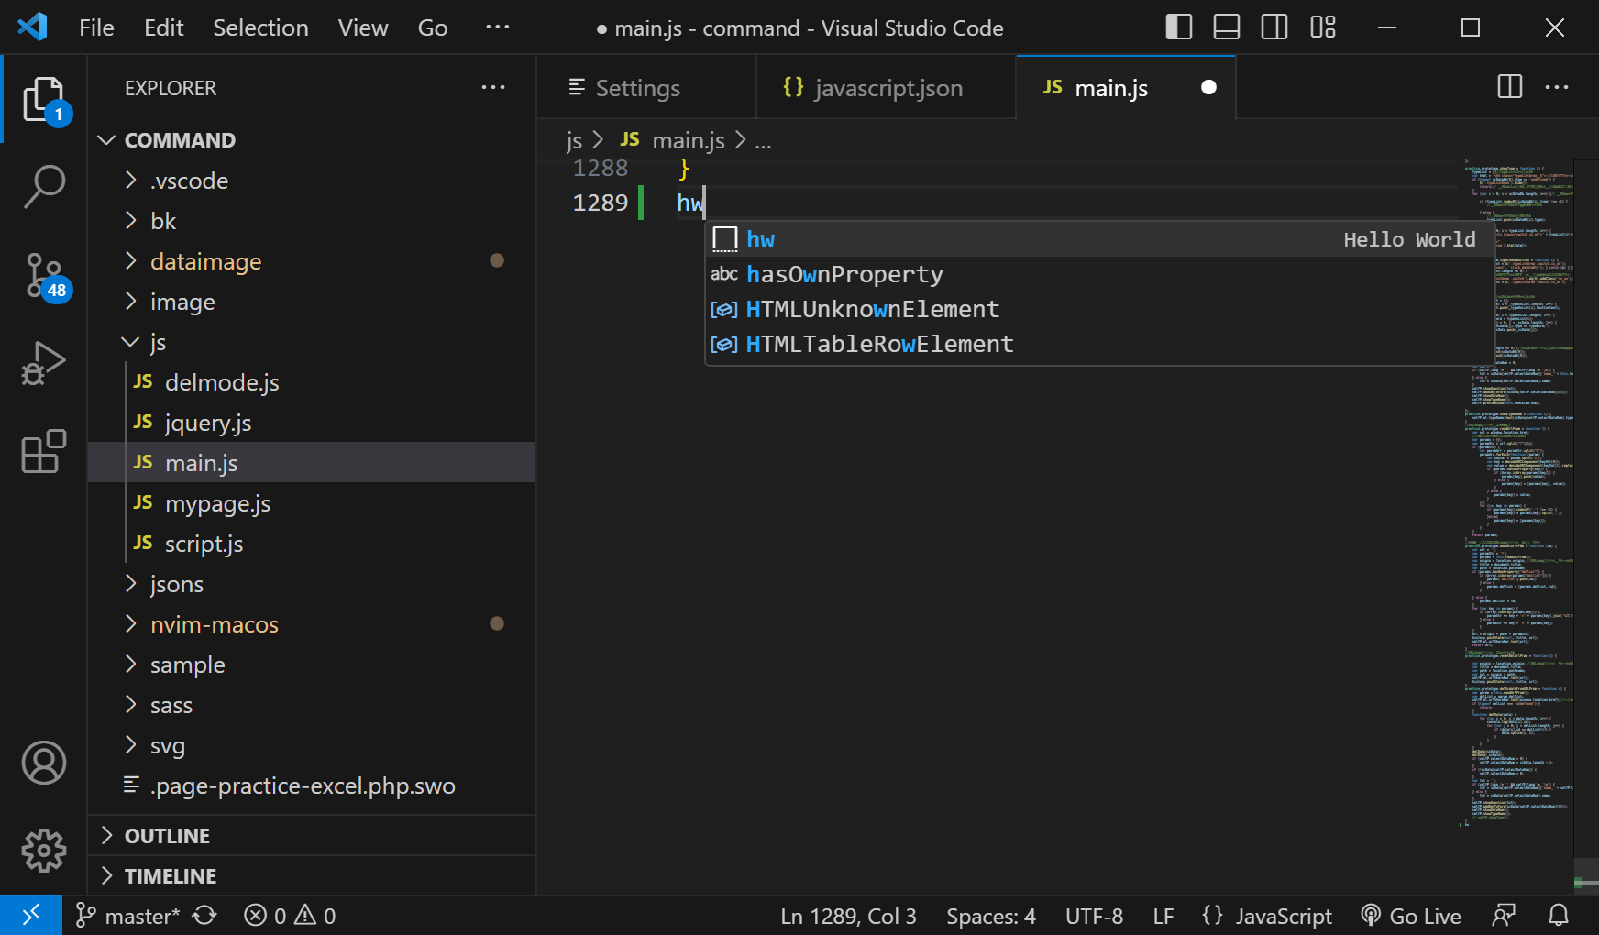The width and height of the screenshot is (1599, 935).
Task: Open the Run and Debug view
Action: pos(44,363)
